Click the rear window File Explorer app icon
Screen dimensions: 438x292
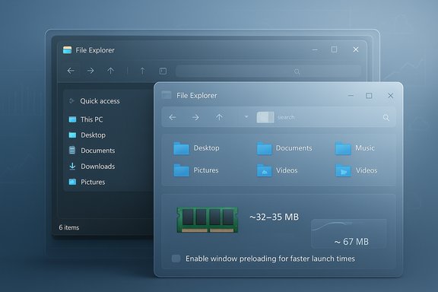tap(67, 50)
